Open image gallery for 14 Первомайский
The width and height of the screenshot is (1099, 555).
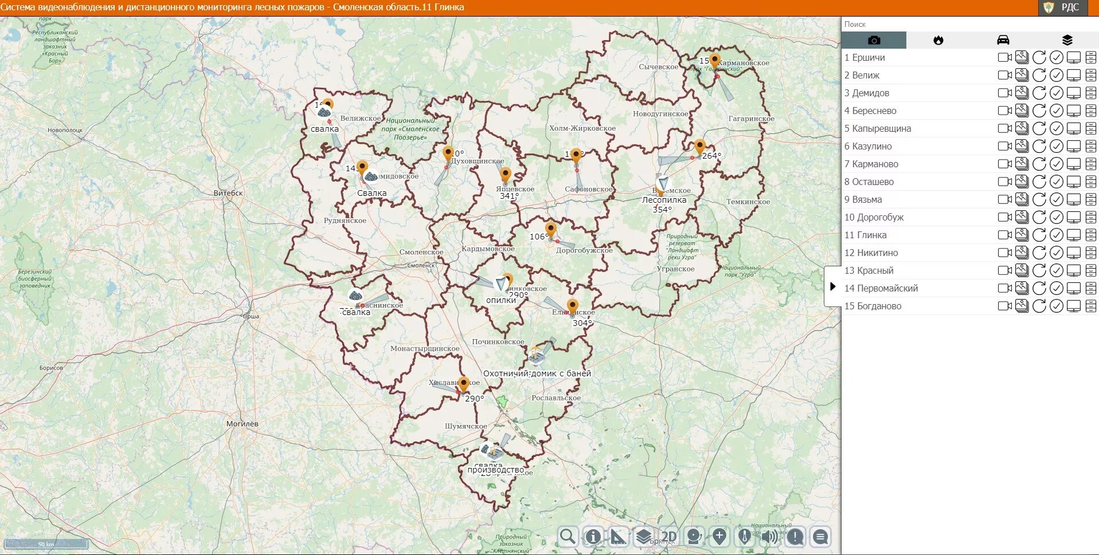coord(1022,288)
